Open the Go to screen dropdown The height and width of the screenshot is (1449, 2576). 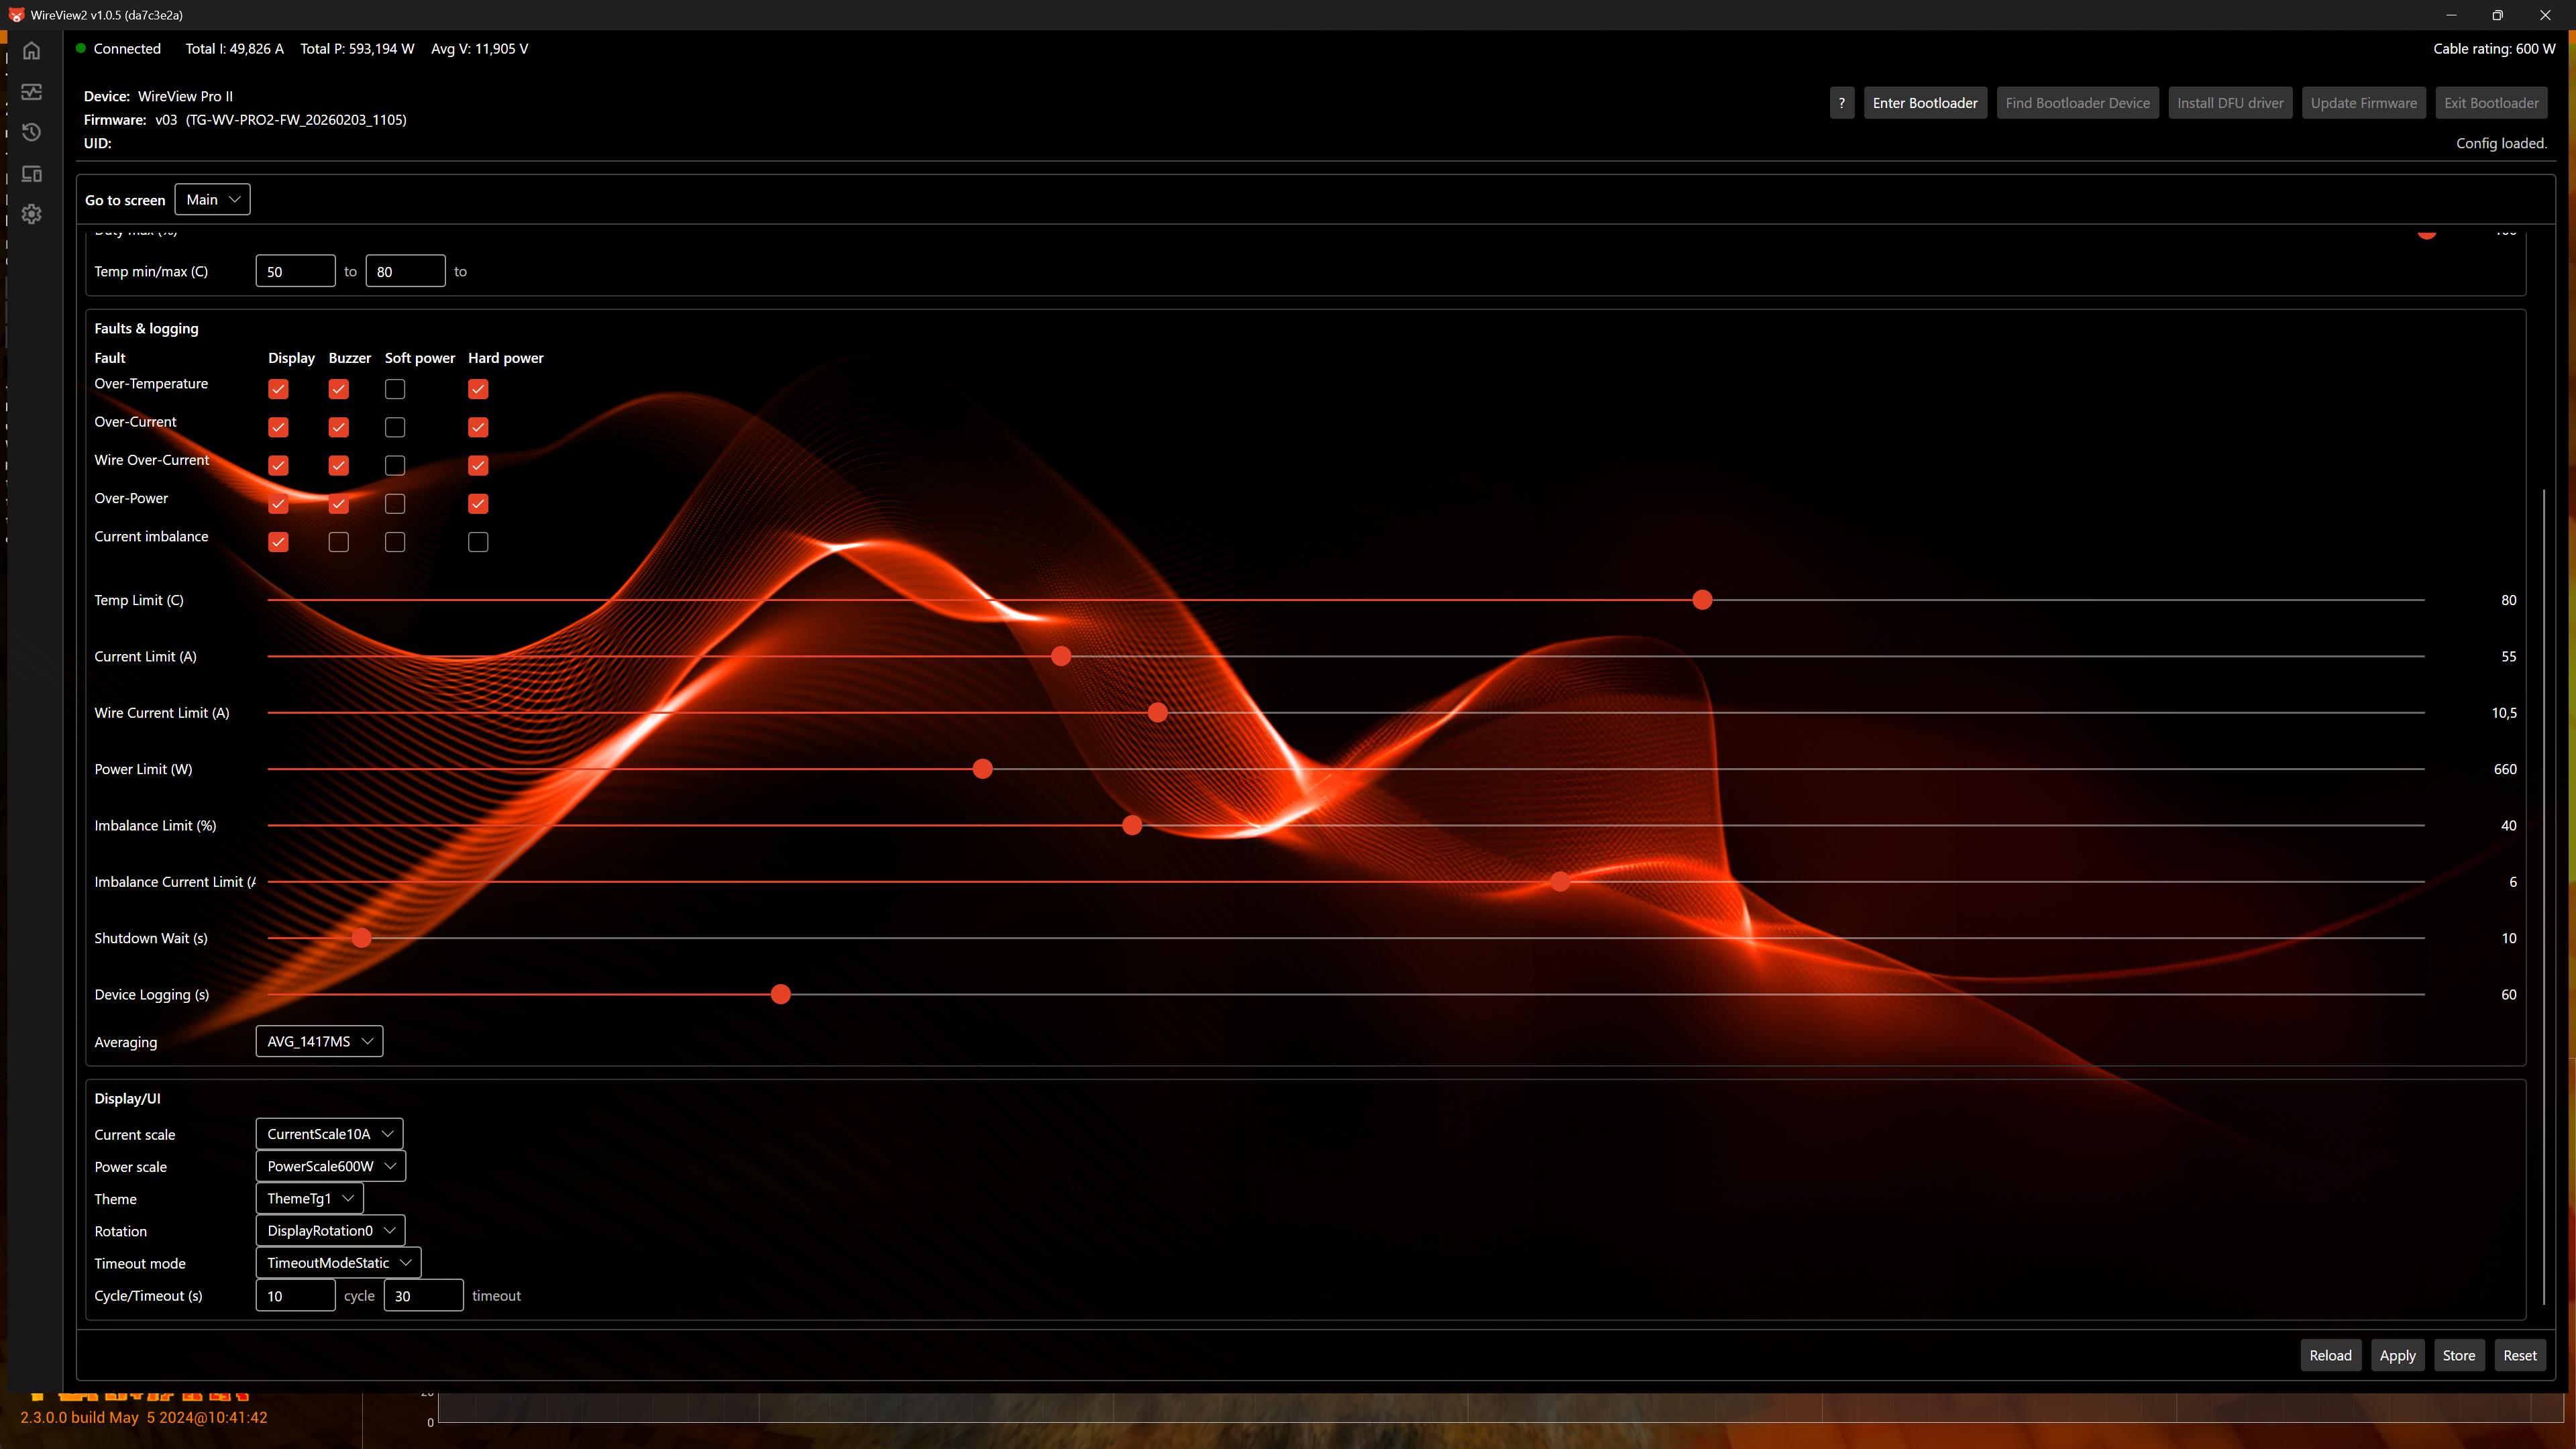tap(212, 200)
